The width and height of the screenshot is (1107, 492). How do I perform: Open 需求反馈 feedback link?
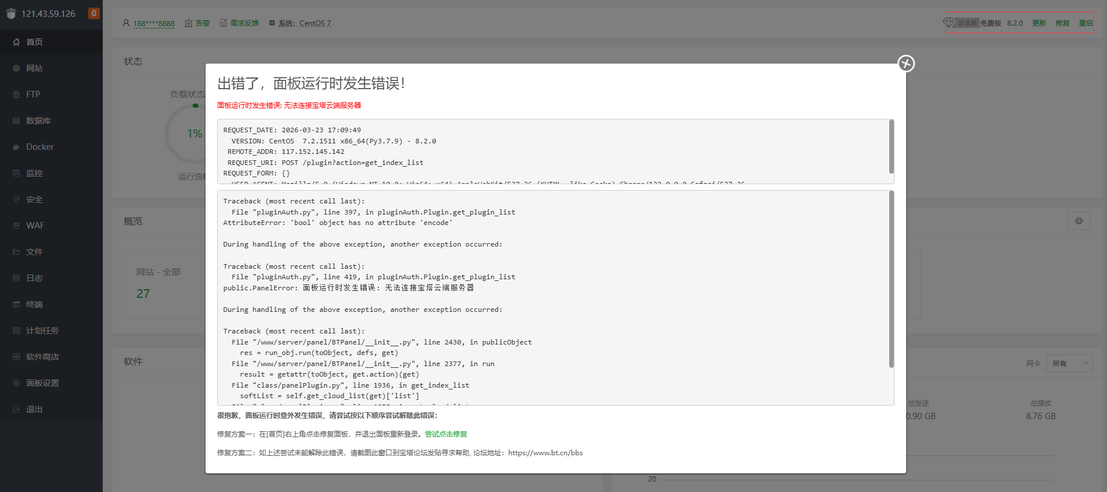point(244,23)
